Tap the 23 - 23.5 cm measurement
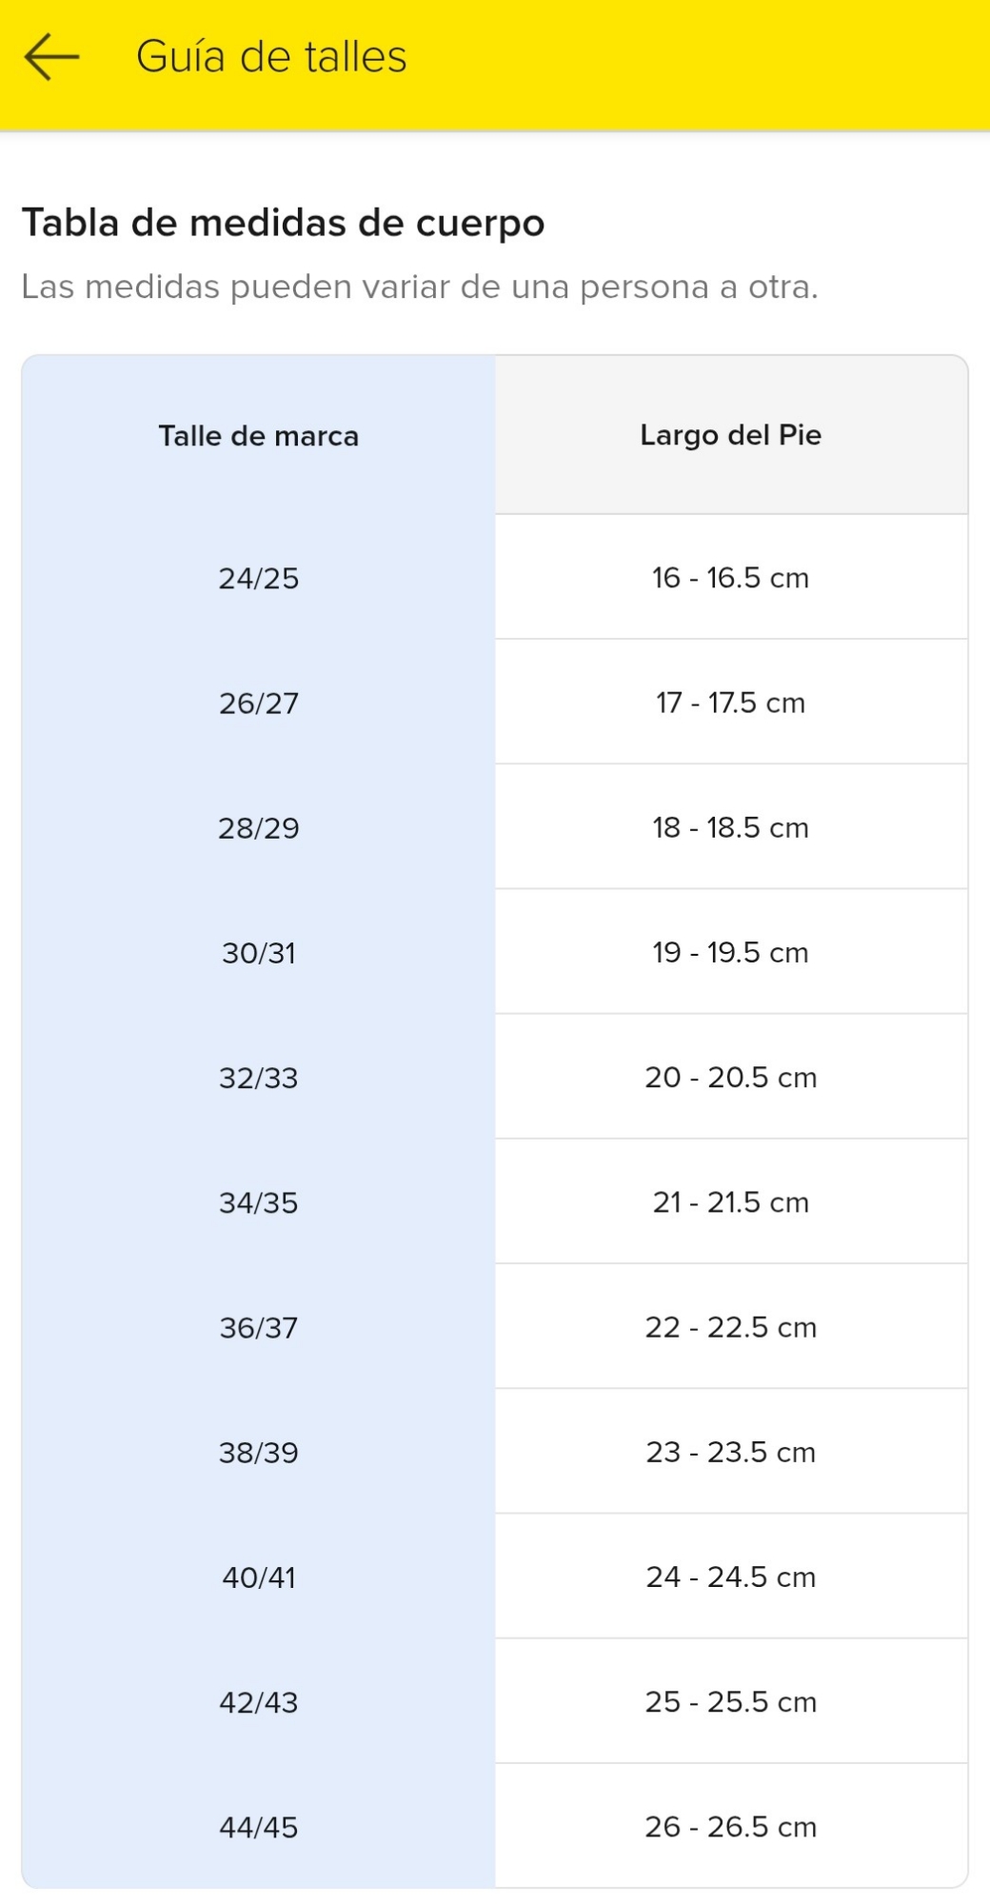Screen dimensions: 990x1904 (x=730, y=1453)
